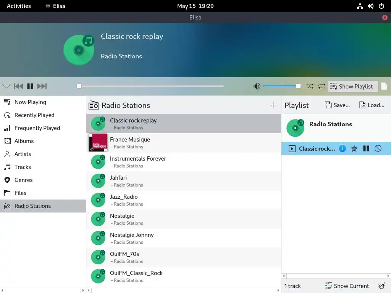Load a playlist with Load... button

pyautogui.click(x=372, y=105)
